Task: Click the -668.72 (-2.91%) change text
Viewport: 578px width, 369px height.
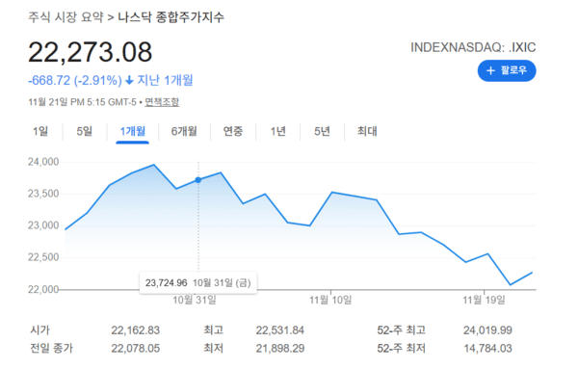Action: click(x=75, y=80)
